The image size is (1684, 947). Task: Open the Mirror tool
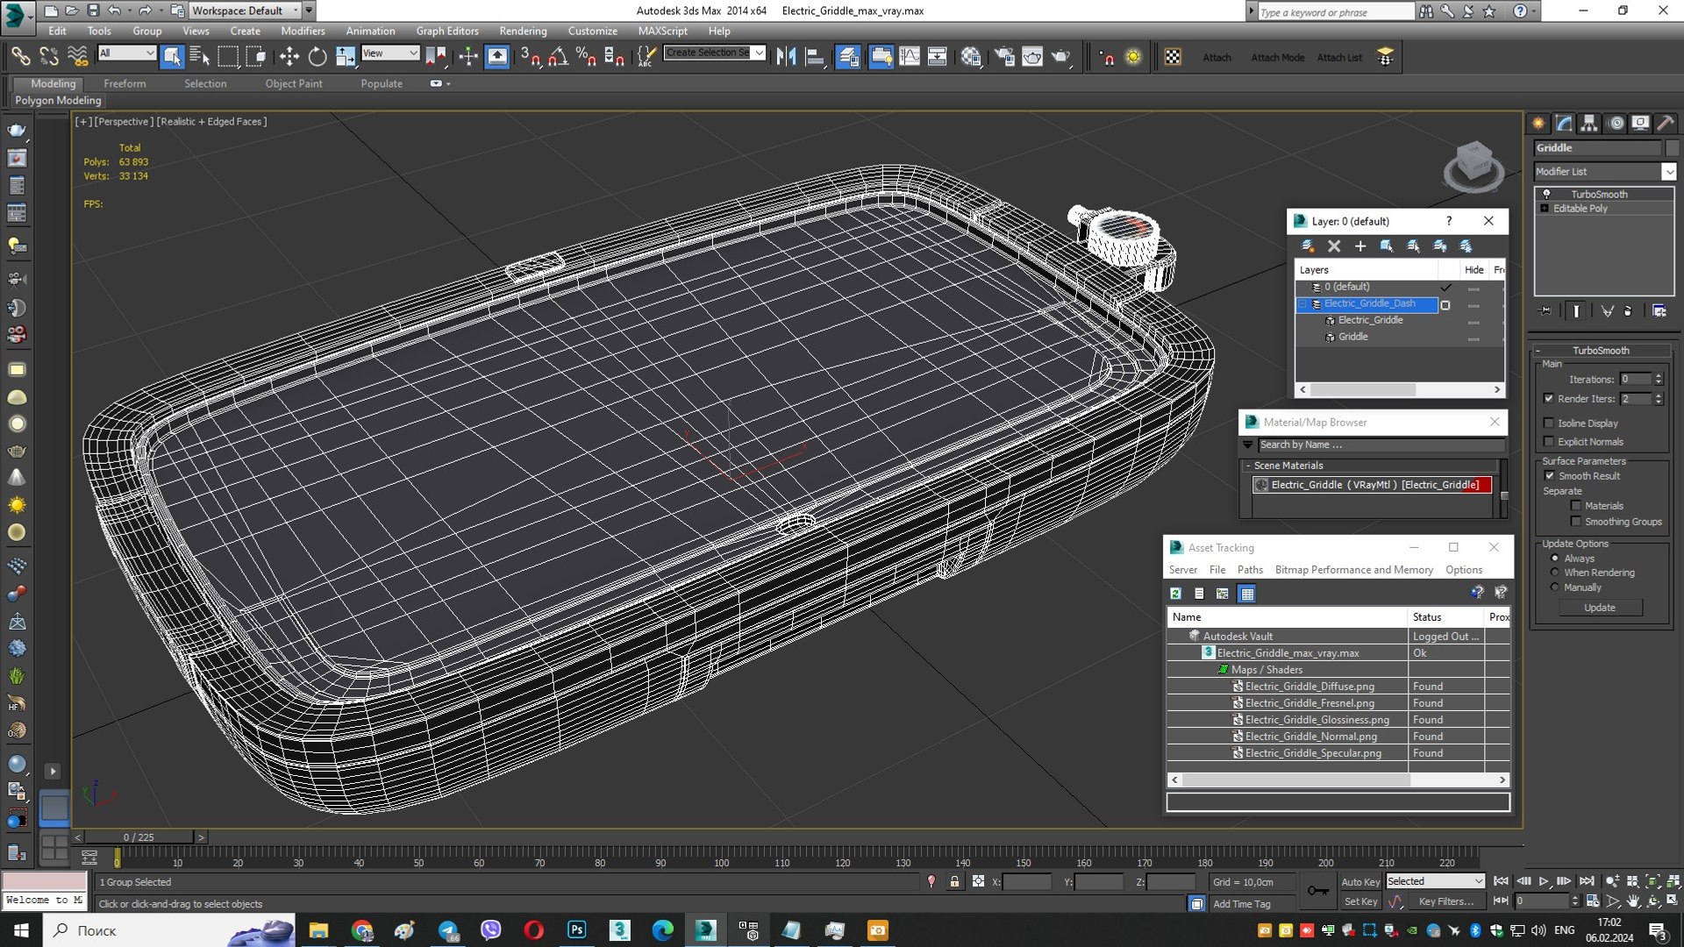786,57
